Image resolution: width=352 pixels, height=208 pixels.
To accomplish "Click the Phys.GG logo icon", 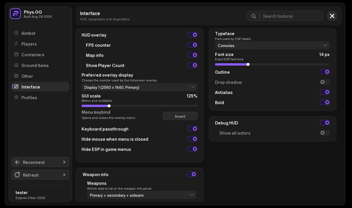I will pos(15,14).
